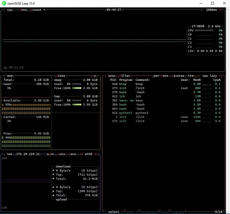Click the Pid column header
230x214 pixels.
[x=114, y=80]
